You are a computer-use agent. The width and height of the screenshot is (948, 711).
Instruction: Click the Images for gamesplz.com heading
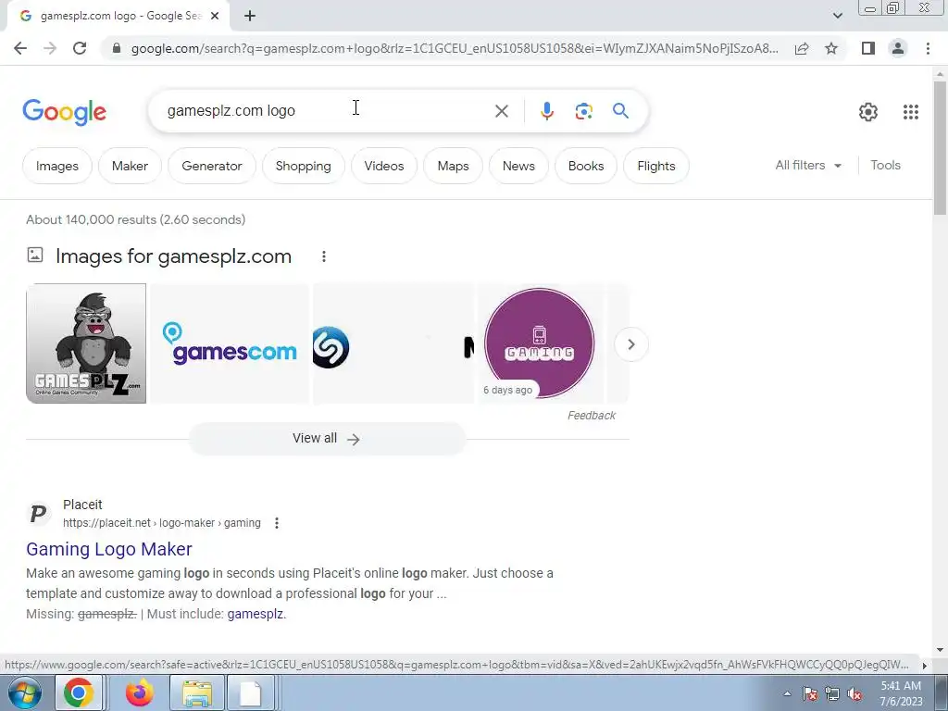pos(173,256)
